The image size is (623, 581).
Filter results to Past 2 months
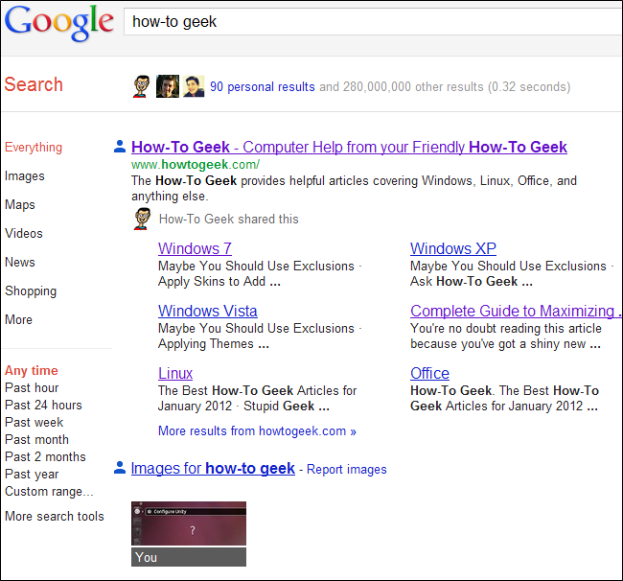click(45, 456)
